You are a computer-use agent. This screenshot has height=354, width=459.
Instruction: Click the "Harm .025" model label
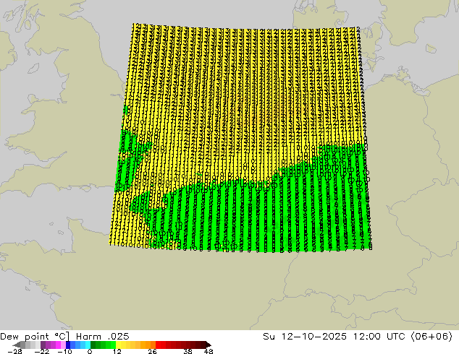96,336
